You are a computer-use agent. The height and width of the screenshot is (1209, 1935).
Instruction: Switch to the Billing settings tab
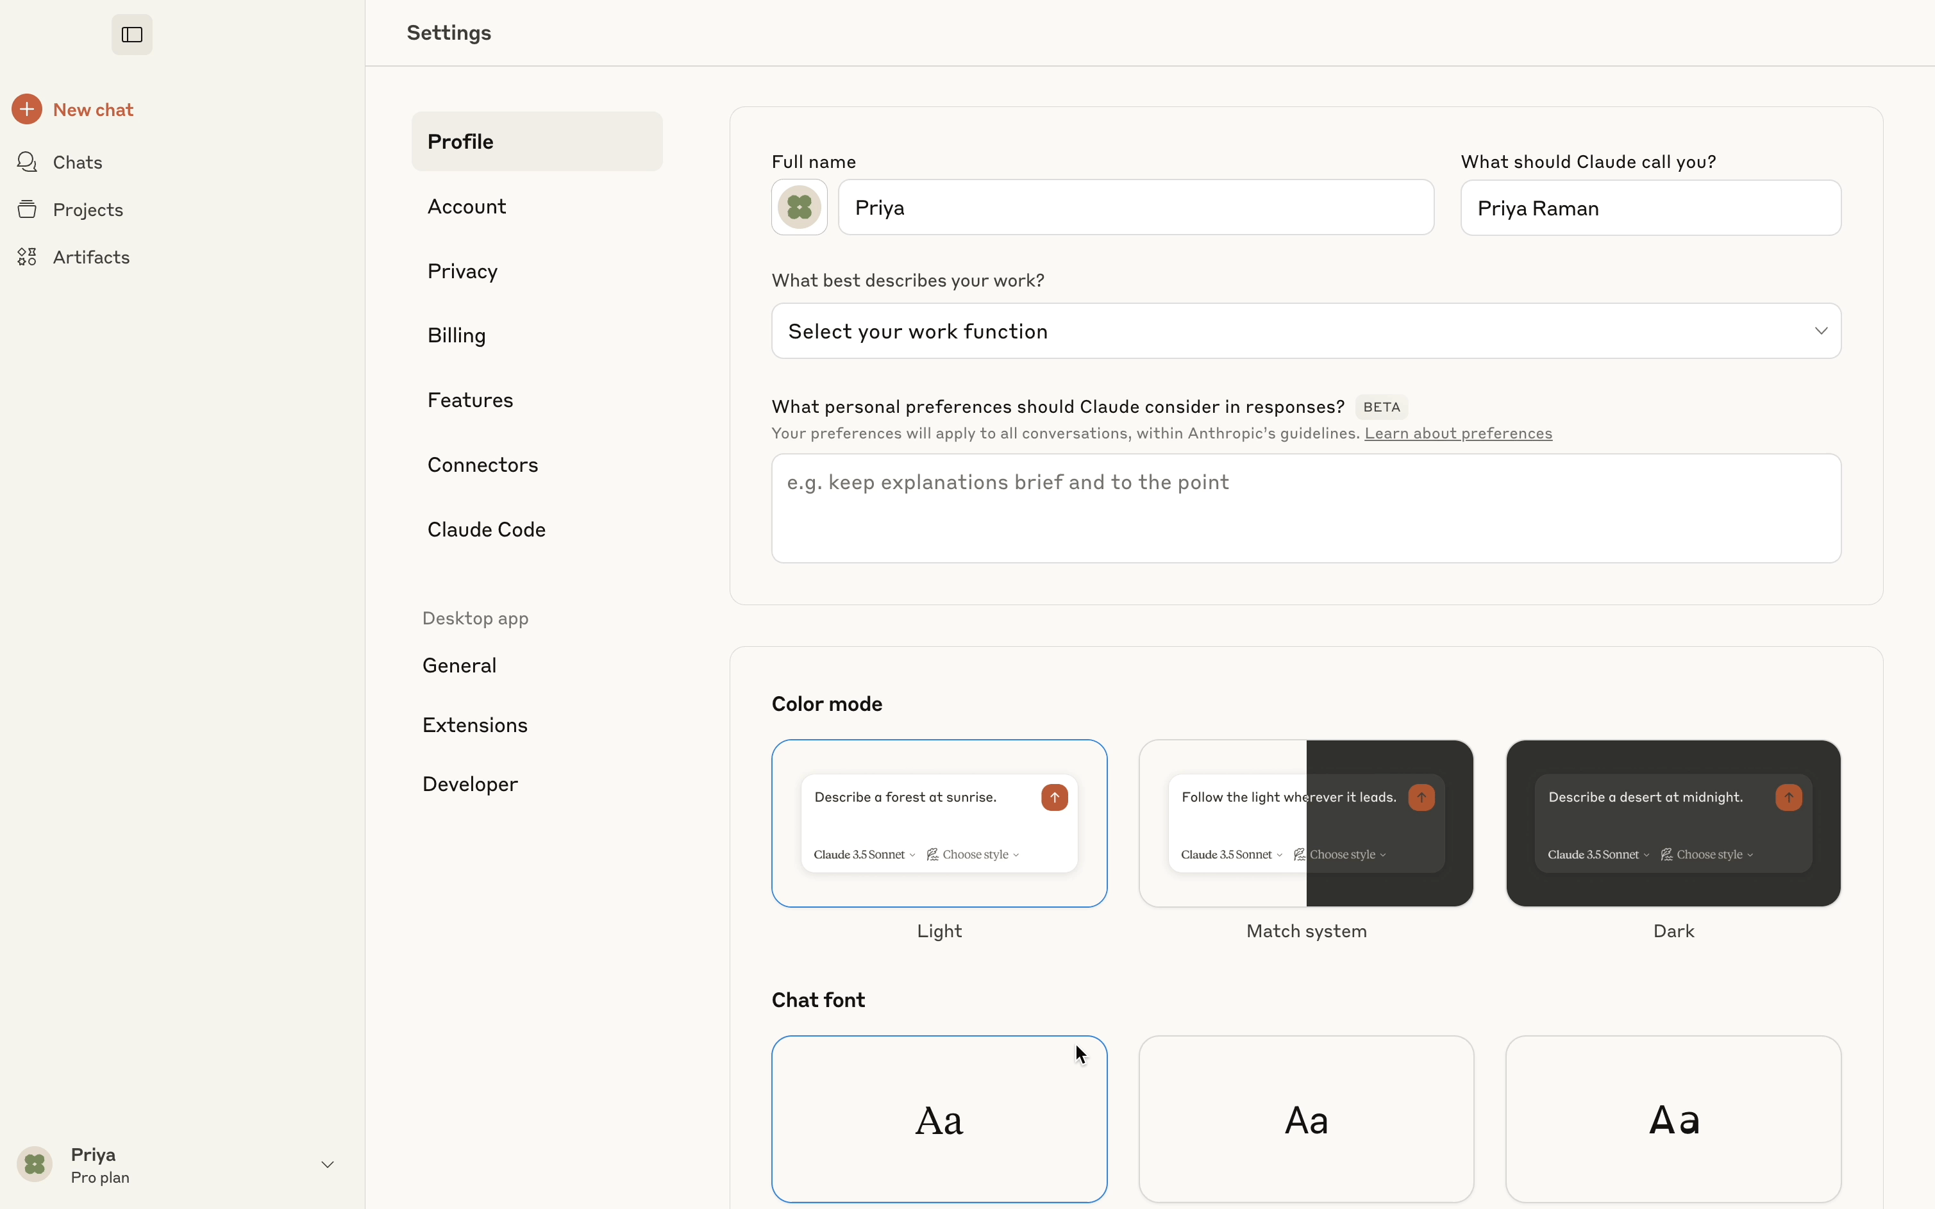click(457, 335)
